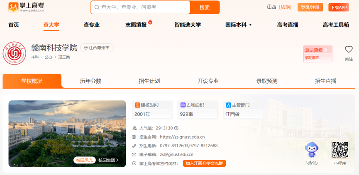Screen dimensions: 359x175
Task: Switch to the 招生计划 tab
Action: 149,81
